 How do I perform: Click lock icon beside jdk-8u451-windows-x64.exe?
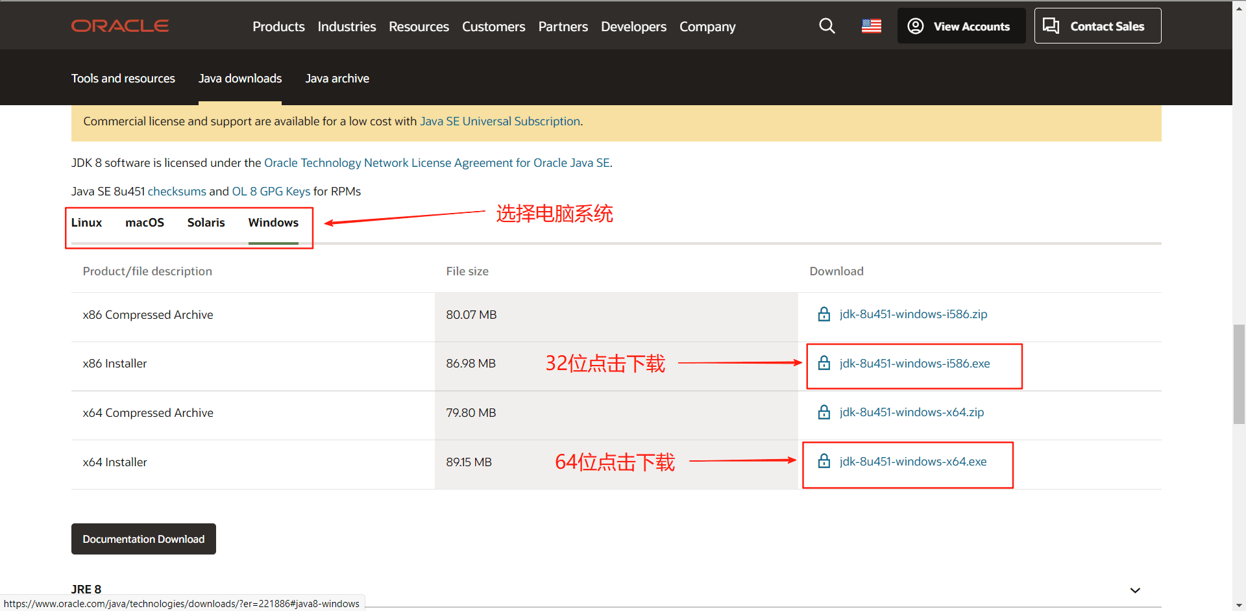[824, 462]
